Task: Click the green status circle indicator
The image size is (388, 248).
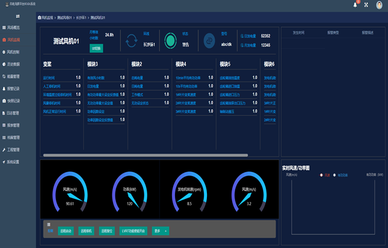Action: (171, 41)
